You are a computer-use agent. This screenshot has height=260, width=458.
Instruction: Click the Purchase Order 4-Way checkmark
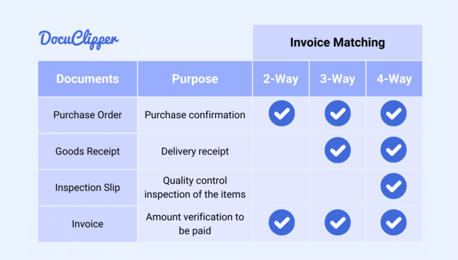tap(394, 113)
